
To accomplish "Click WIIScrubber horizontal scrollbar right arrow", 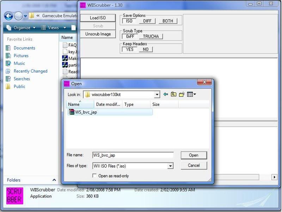I will tap(274, 177).
